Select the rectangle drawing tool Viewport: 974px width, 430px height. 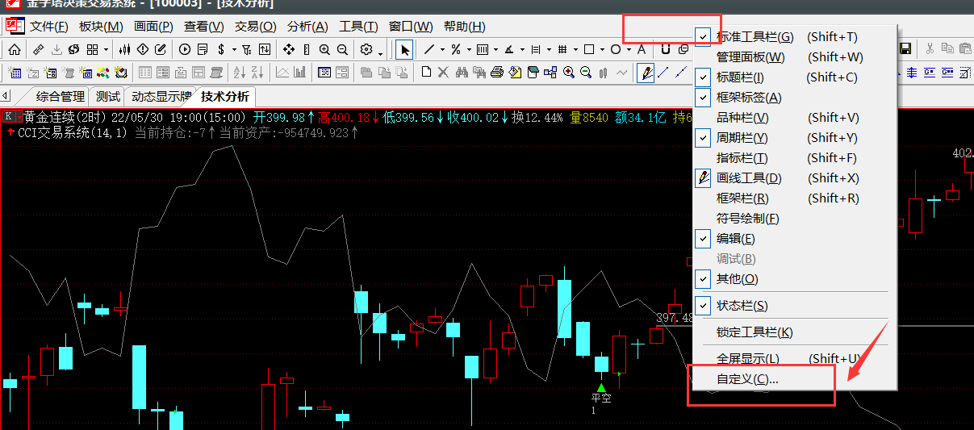pyautogui.click(x=589, y=49)
